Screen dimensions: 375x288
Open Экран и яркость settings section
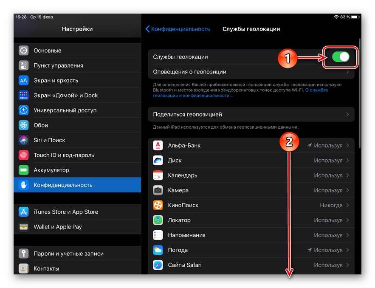pos(77,80)
